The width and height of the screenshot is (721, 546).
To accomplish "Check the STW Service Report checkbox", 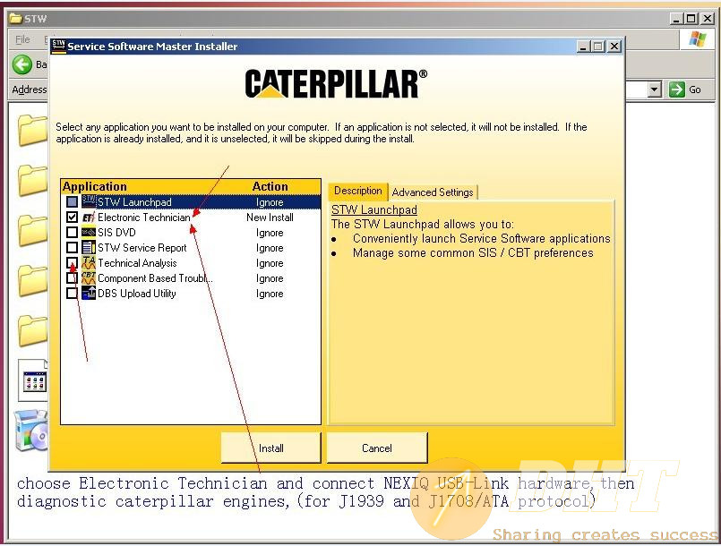I will pos(73,247).
